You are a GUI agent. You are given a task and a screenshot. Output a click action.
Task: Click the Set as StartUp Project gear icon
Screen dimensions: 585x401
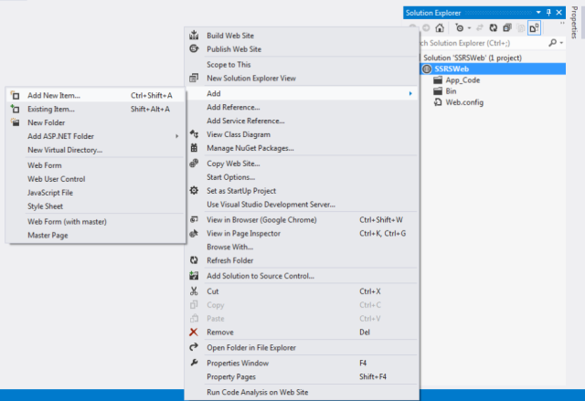(x=194, y=190)
